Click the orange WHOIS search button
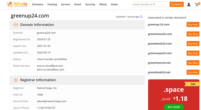201x110 pixels. tap(177, 4)
